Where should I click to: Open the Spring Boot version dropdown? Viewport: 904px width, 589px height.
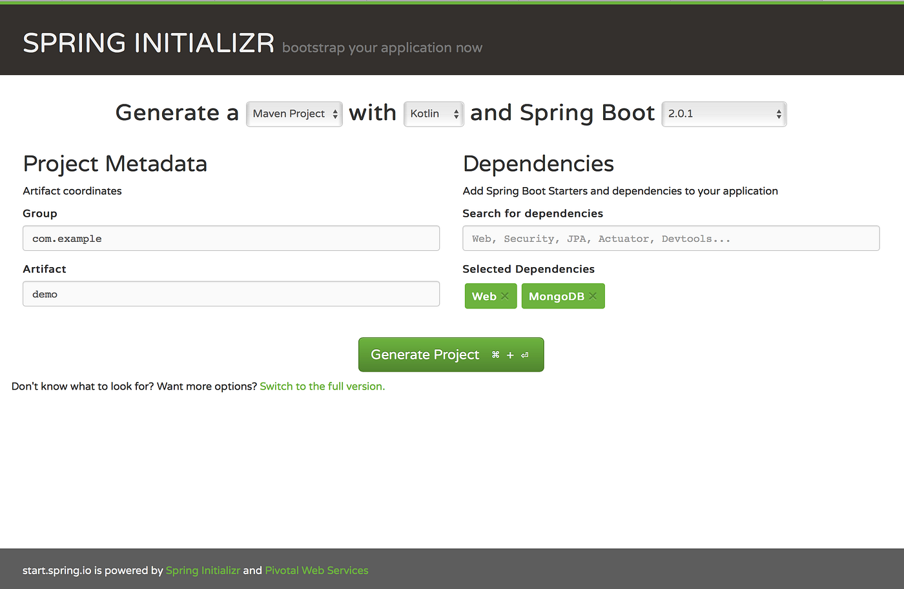(x=723, y=114)
